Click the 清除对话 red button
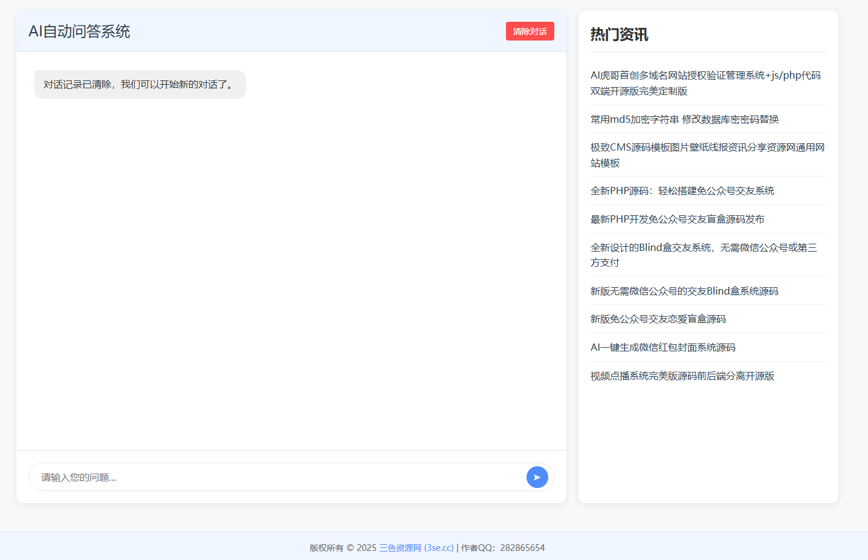Screen dimensions: 868x560 pos(530,31)
